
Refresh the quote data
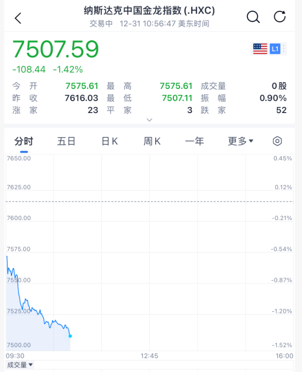[x=280, y=17]
